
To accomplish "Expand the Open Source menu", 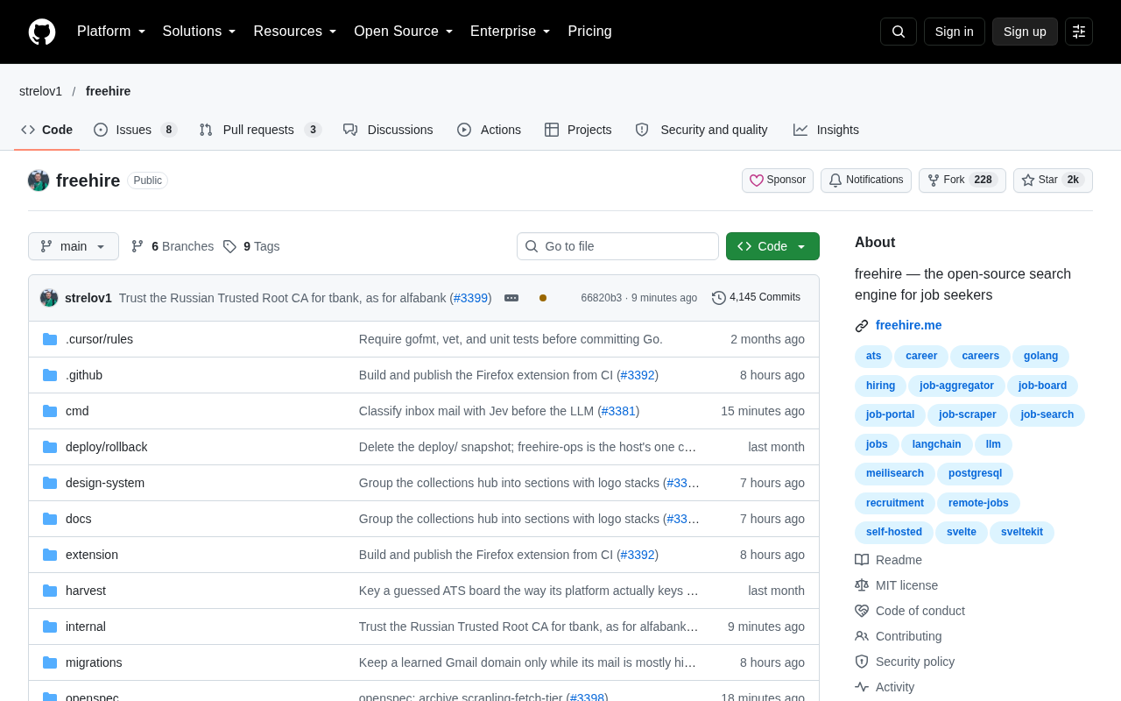I will [x=404, y=32].
